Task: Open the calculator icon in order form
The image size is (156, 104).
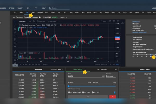Action: pos(115,92)
